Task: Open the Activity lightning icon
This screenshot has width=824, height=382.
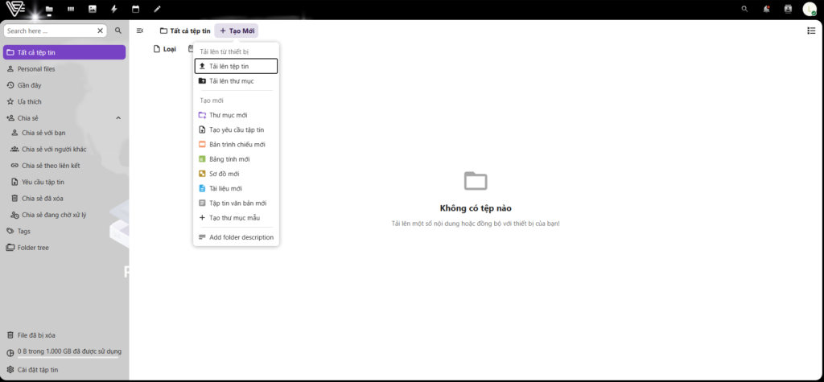Action: 114,9
